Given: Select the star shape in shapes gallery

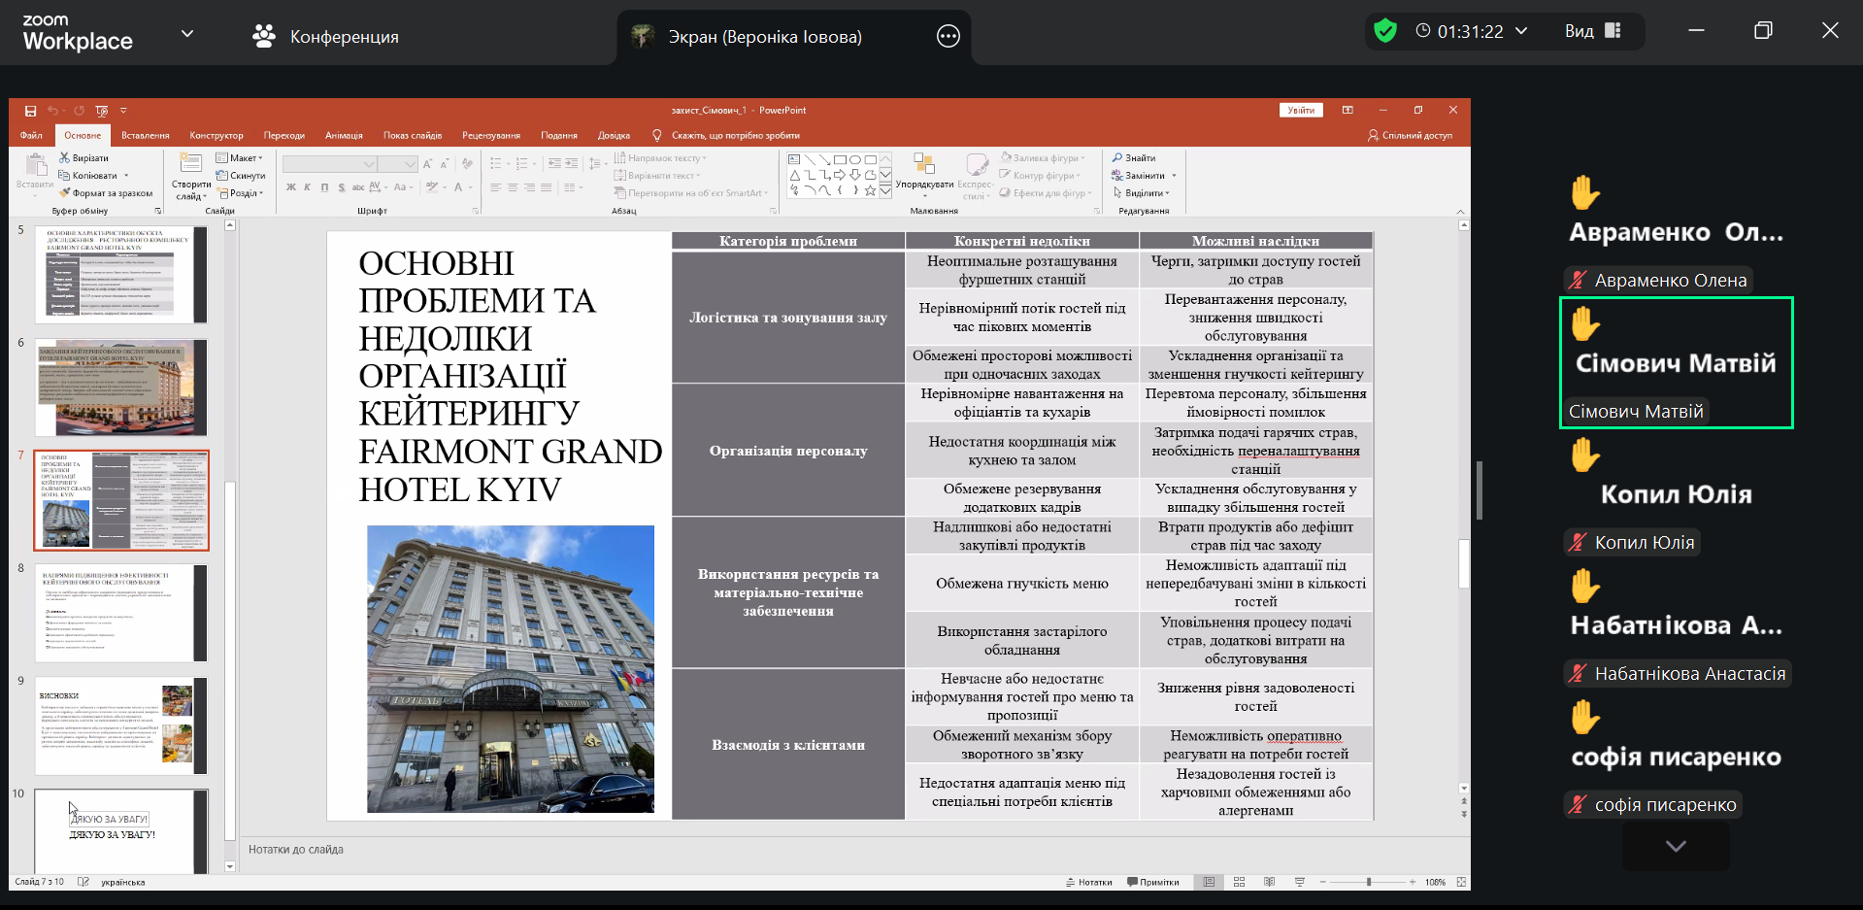Looking at the screenshot, I should pos(870,190).
